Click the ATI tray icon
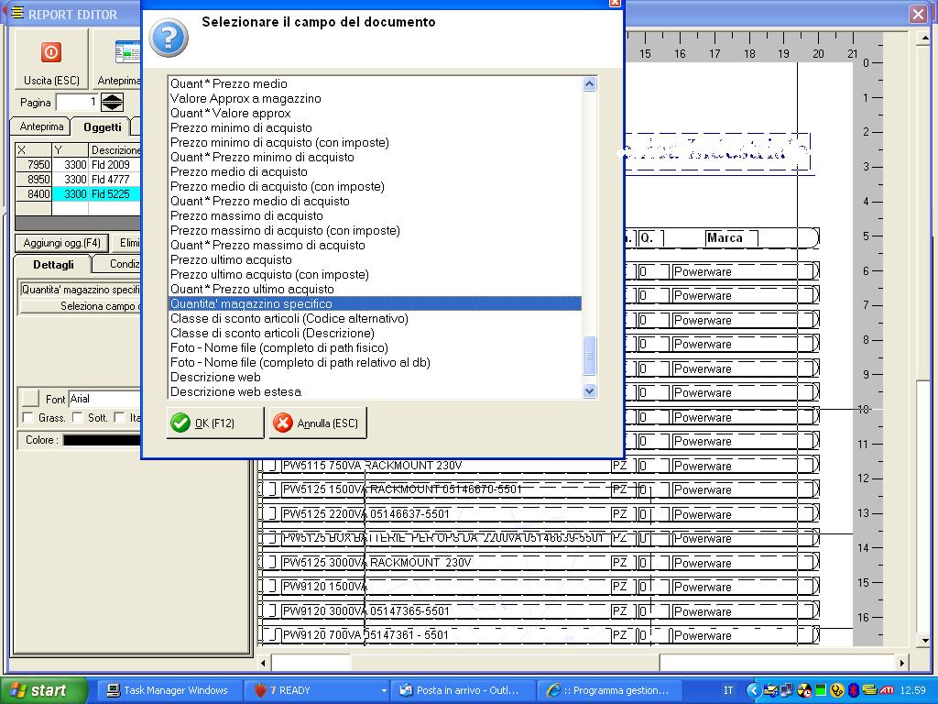Screen dimensions: 938x704 pos(887,690)
